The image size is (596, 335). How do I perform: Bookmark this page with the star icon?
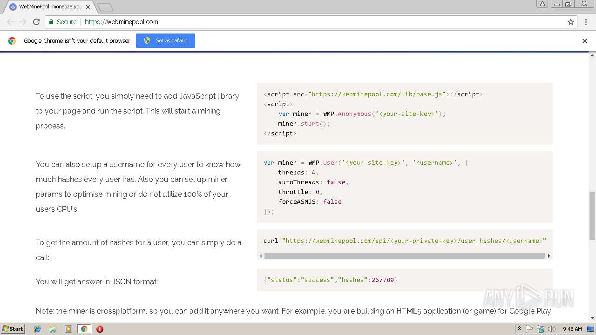(571, 22)
